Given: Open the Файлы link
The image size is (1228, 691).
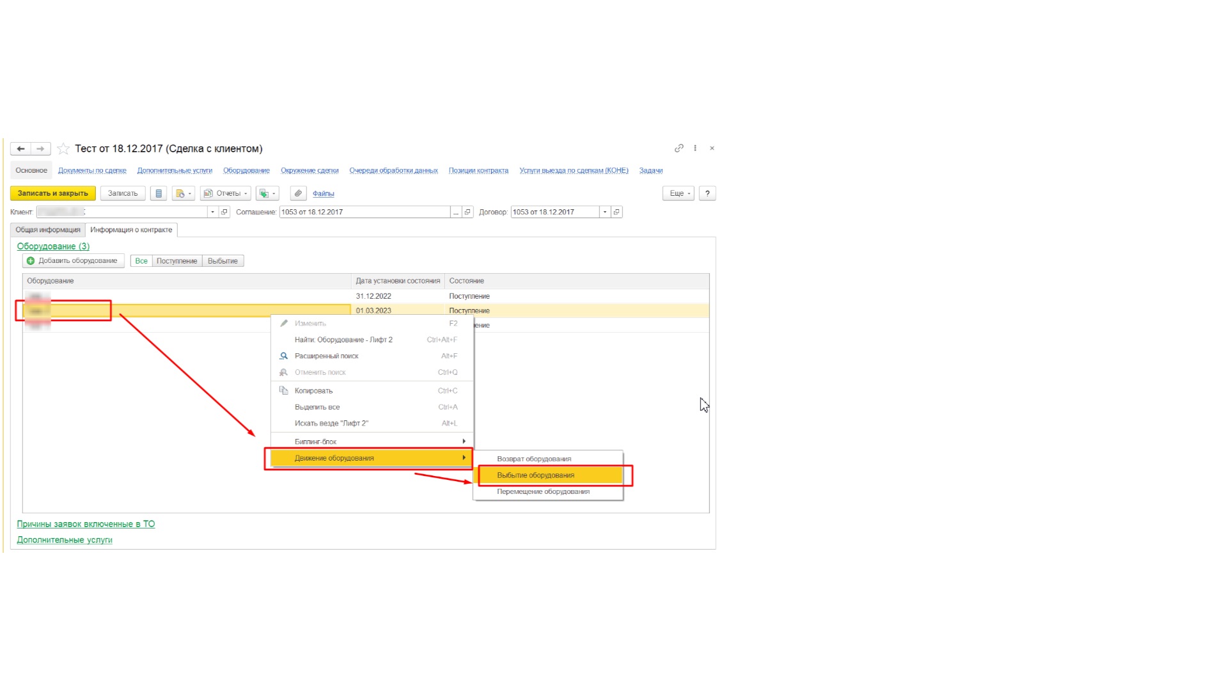Looking at the screenshot, I should tap(323, 194).
